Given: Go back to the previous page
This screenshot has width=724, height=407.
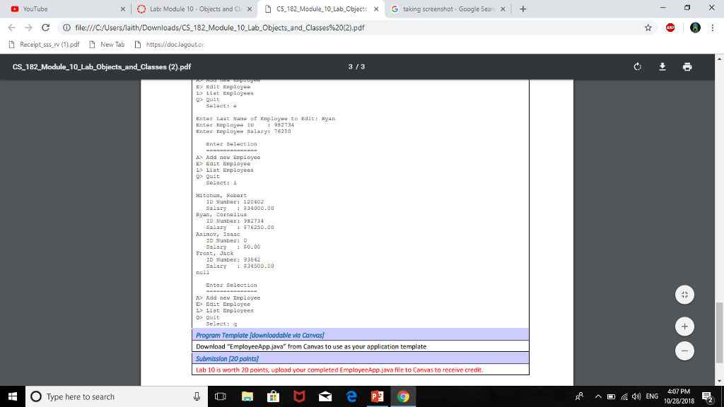Looking at the screenshot, I should (x=11, y=28).
